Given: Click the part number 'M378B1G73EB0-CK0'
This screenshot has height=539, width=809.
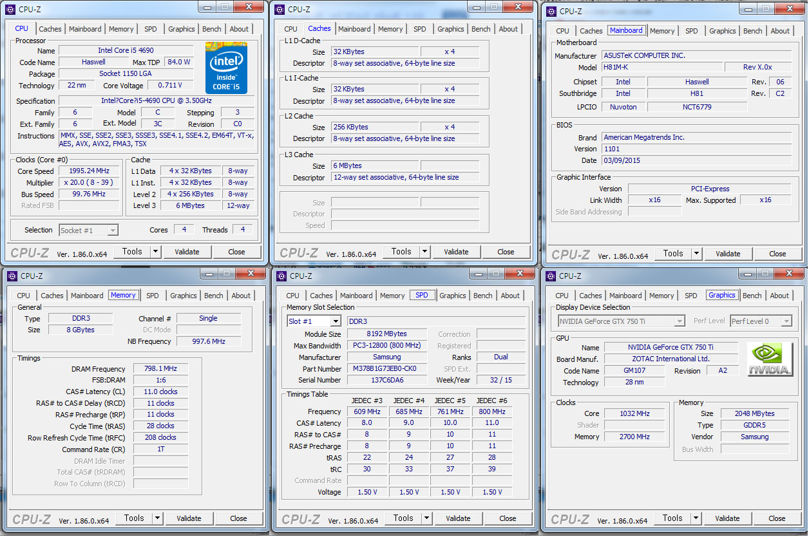Looking at the screenshot, I should (387, 369).
